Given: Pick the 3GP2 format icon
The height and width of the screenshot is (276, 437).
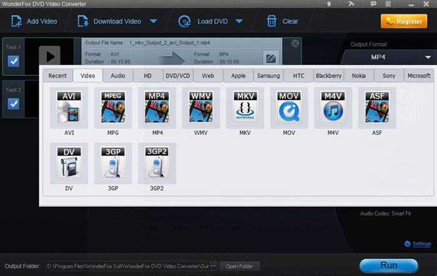Looking at the screenshot, I should pos(157,164).
